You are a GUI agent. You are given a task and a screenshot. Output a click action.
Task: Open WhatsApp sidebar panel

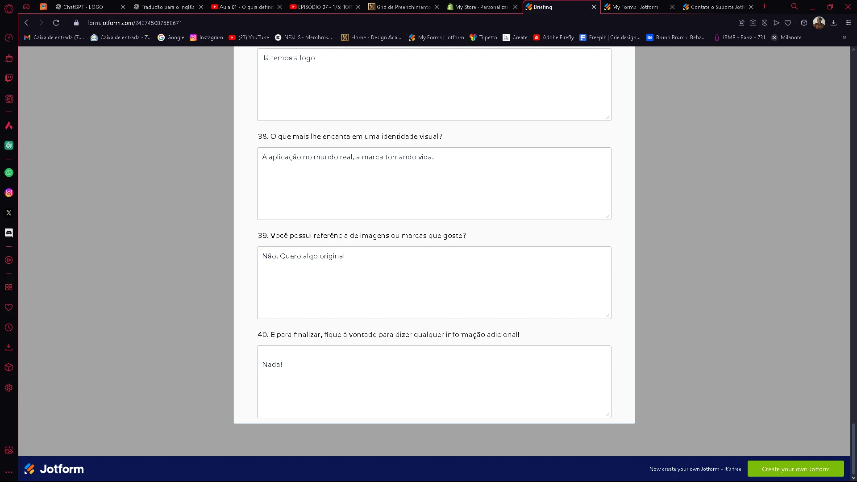[9, 173]
